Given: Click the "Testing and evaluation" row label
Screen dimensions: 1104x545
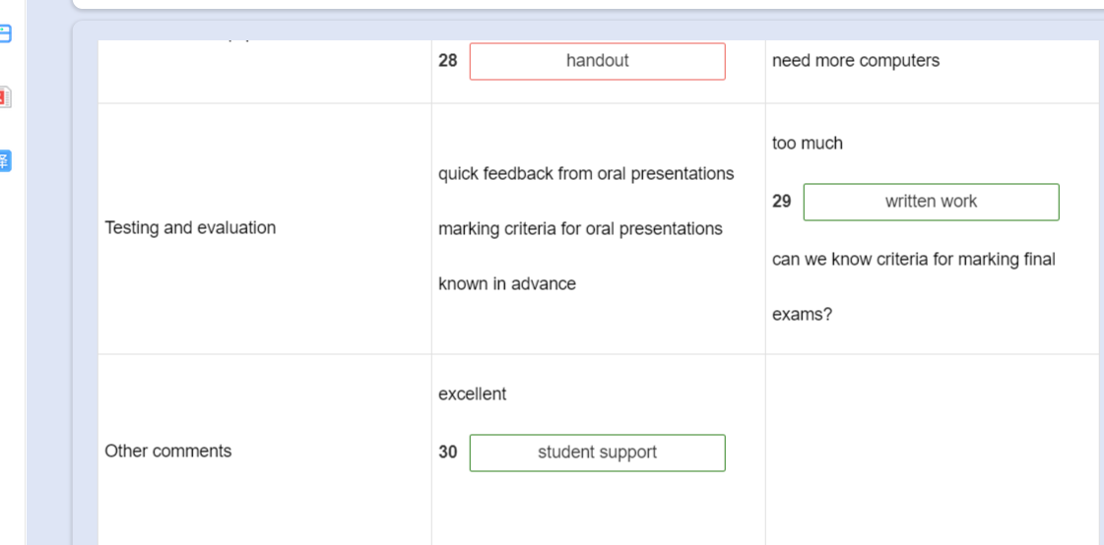Looking at the screenshot, I should pyautogui.click(x=190, y=228).
